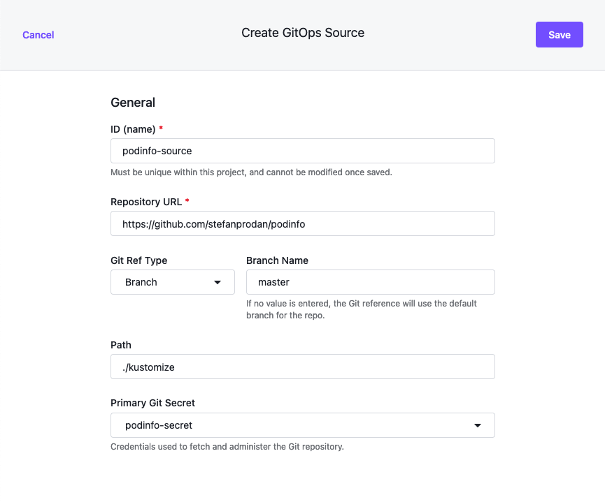Screen dimensions: 605x502
Task: Click the help text about Git credentials
Action: pyautogui.click(x=227, y=447)
